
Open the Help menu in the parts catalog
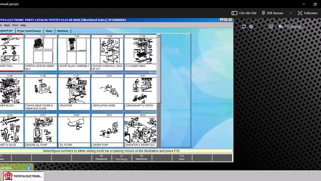(x=23, y=25)
